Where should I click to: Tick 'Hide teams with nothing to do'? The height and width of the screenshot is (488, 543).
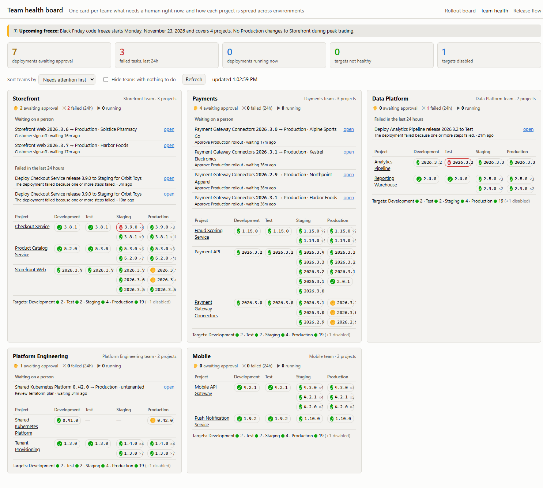click(x=106, y=80)
